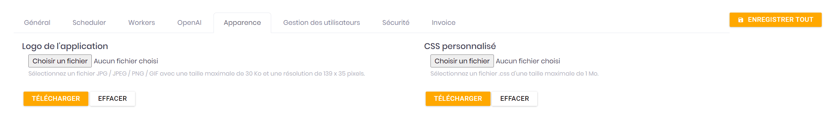Click the CSS 'Aucun fichier choisi' label
Image resolution: width=834 pixels, height=126 pixels.
click(x=528, y=61)
